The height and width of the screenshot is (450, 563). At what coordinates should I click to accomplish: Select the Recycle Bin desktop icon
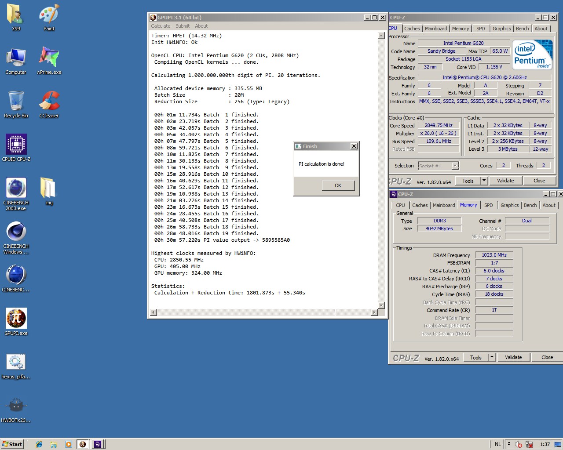(16, 105)
